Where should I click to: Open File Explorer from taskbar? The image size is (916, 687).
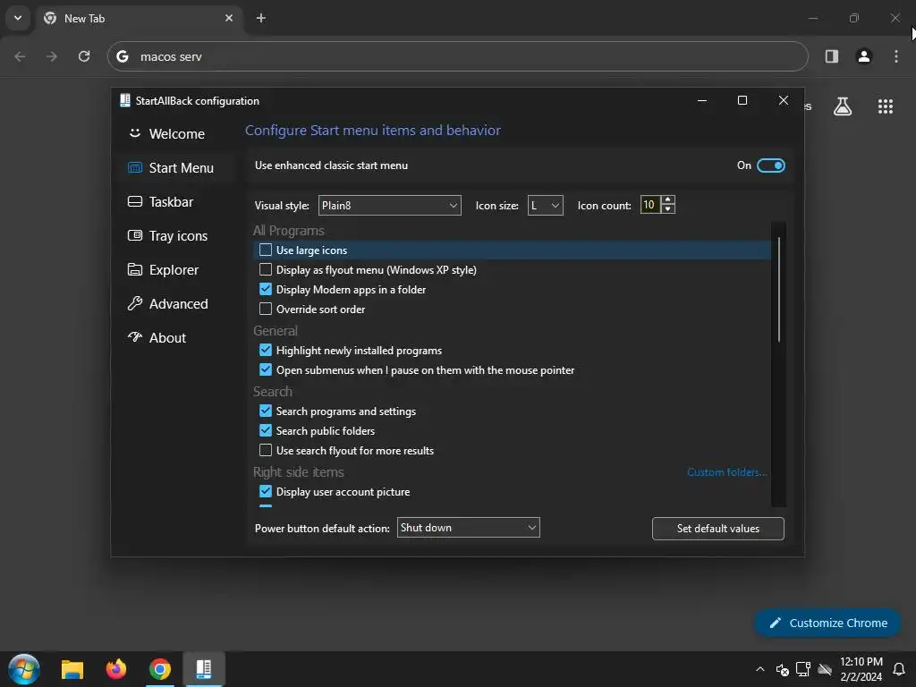tap(72, 669)
